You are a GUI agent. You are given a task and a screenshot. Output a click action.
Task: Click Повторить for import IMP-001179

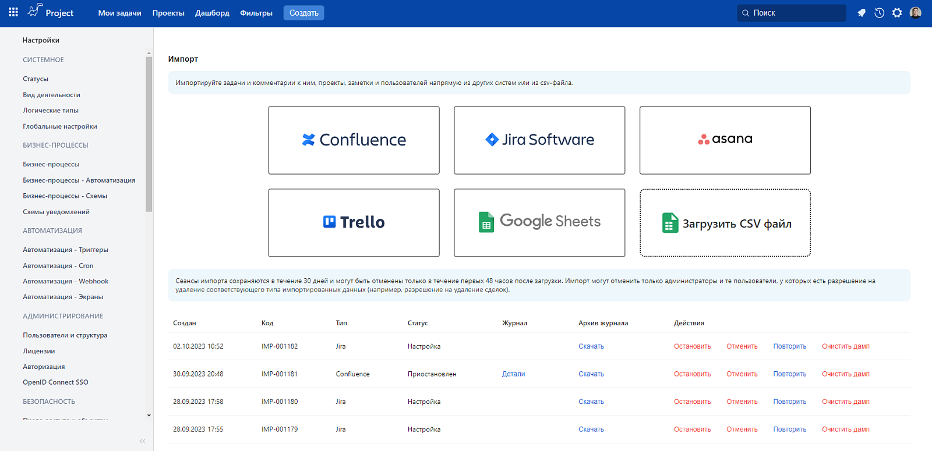[790, 429]
